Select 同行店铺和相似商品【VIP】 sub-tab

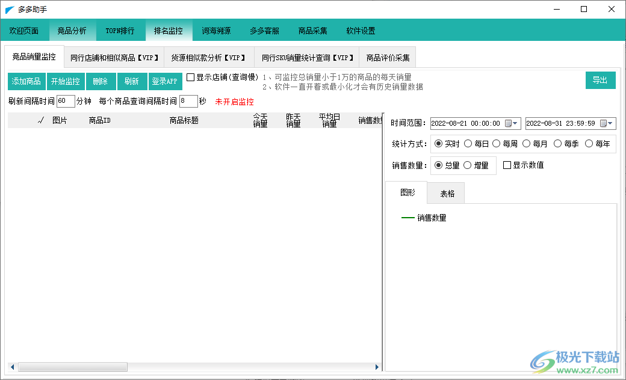(114, 58)
